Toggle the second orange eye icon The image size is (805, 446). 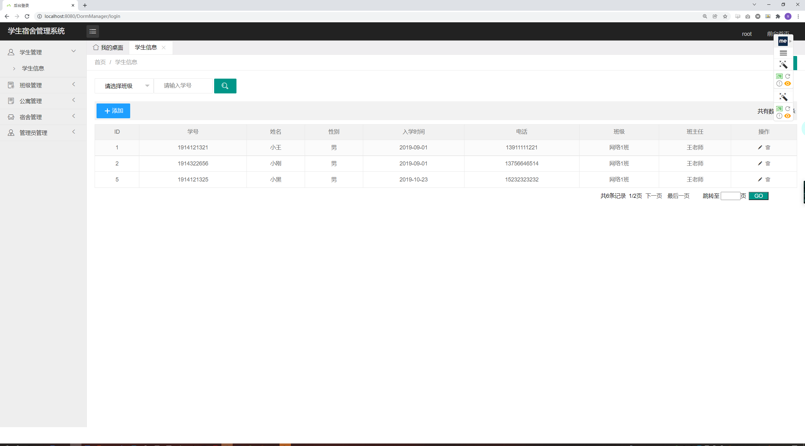(x=787, y=116)
